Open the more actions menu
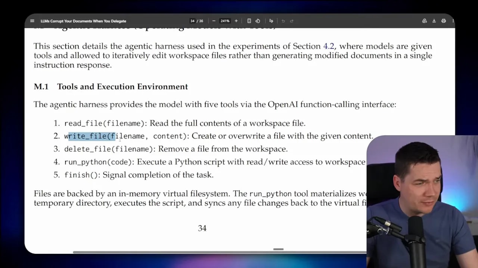This screenshot has width=478, height=268. coord(453,21)
